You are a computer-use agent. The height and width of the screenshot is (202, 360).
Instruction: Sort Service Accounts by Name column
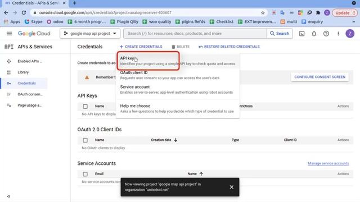pyautogui.click(x=195, y=174)
